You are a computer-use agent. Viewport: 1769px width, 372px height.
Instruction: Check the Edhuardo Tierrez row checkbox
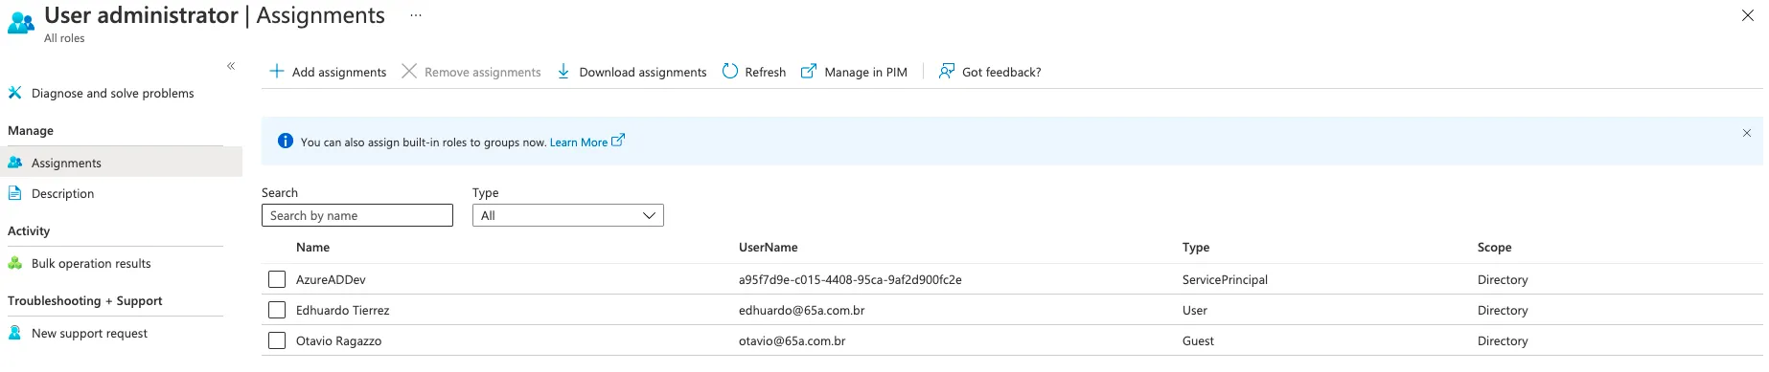(277, 310)
